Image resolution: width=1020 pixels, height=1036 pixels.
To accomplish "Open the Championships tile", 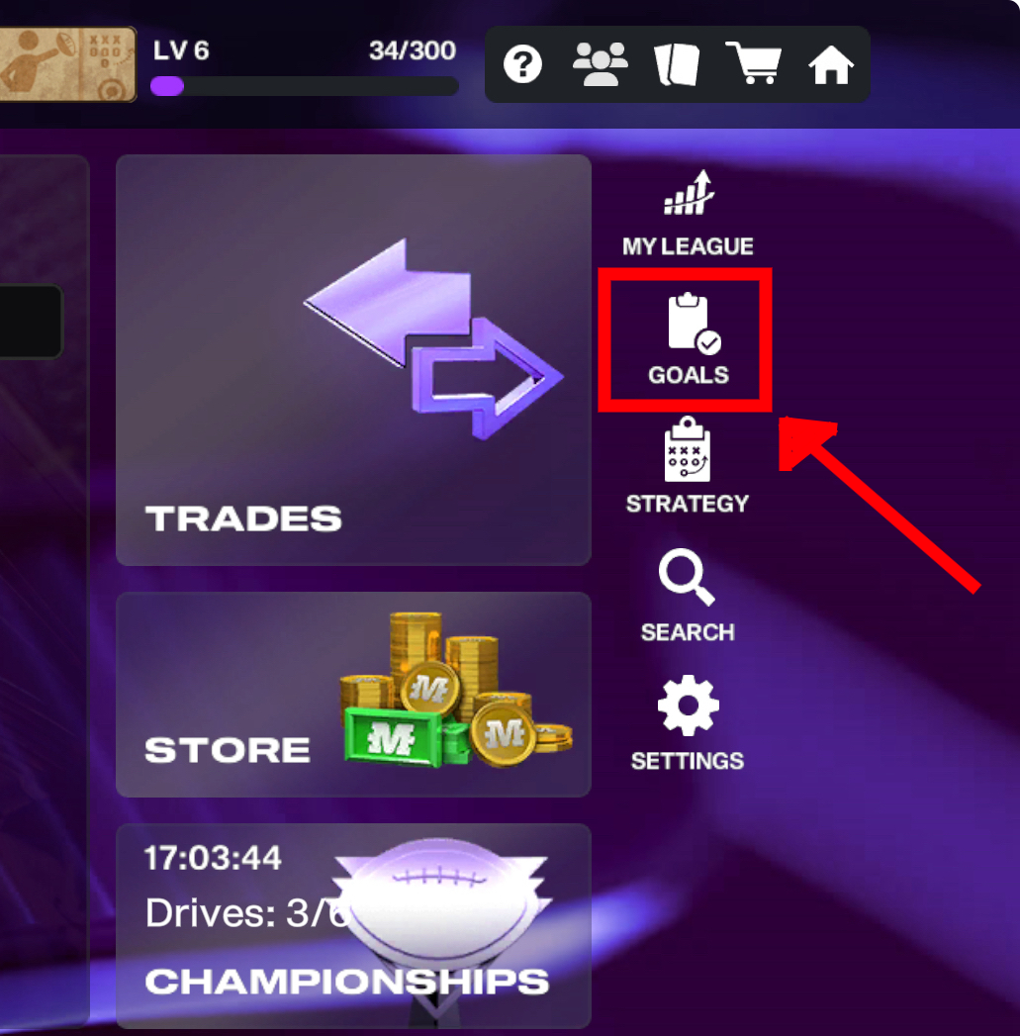I will pos(353,925).
